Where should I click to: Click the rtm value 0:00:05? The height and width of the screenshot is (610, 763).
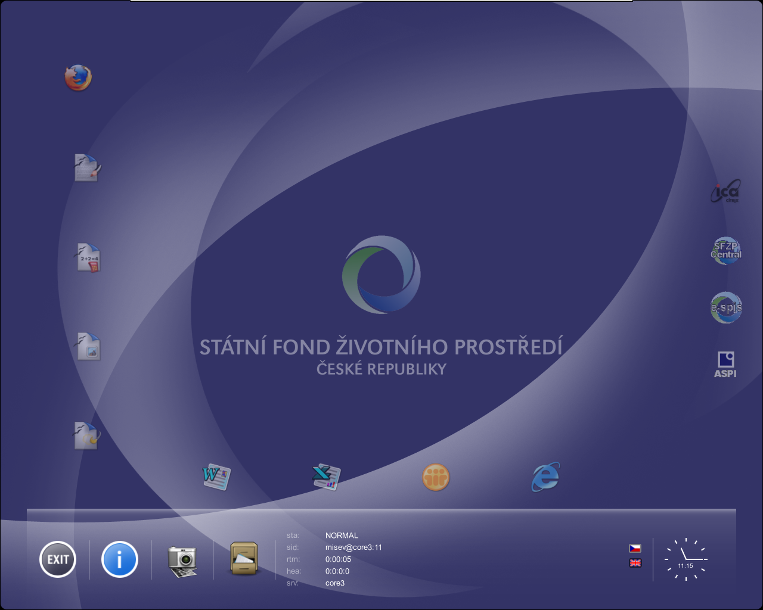[338, 559]
